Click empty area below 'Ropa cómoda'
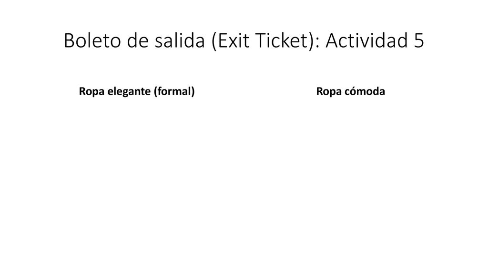 click(350, 174)
